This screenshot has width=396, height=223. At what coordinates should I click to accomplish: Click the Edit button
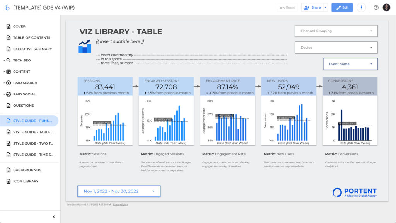click(x=342, y=7)
